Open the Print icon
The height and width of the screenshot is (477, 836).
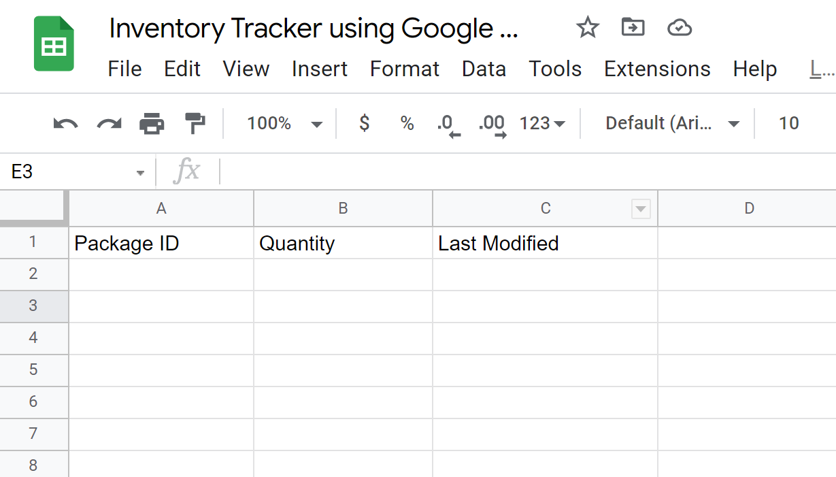151,123
